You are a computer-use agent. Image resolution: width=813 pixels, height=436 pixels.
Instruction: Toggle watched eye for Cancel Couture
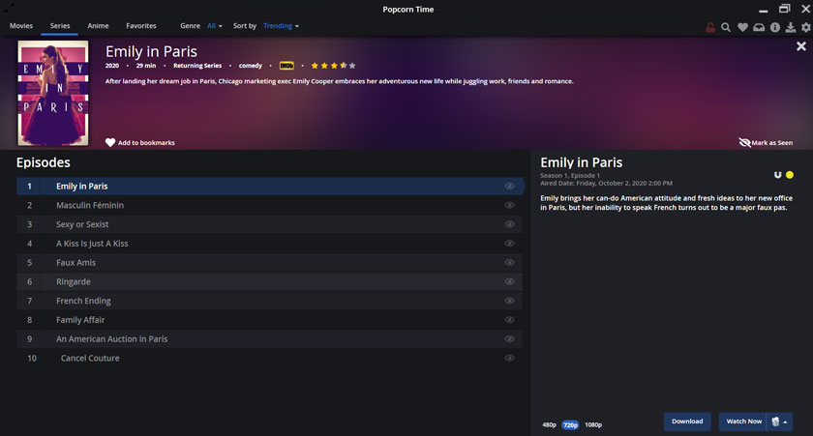coord(510,359)
